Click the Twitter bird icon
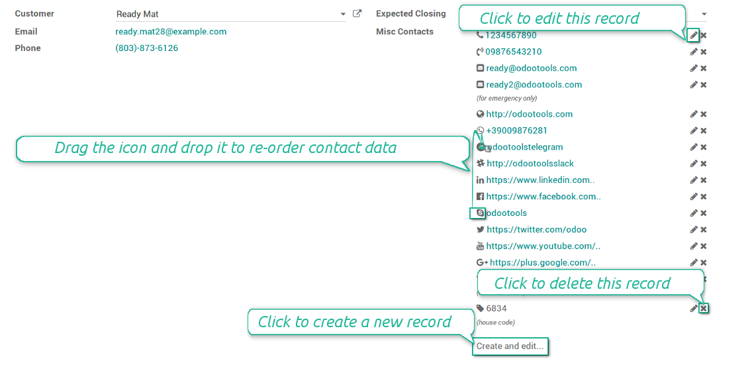Image resolution: width=748 pixels, height=367 pixels. pos(481,230)
